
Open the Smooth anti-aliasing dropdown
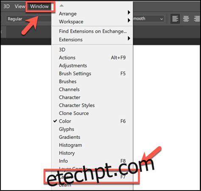(148, 19)
